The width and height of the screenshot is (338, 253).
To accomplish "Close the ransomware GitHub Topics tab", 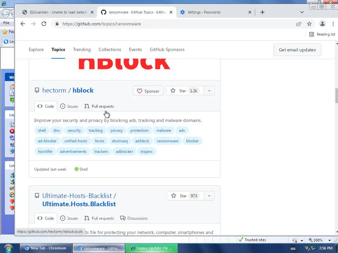I will [171, 12].
